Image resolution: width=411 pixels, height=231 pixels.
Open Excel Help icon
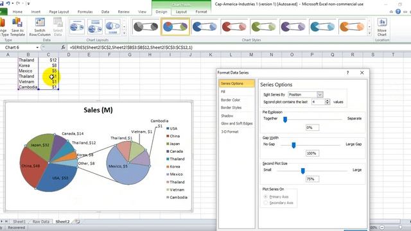398,12
